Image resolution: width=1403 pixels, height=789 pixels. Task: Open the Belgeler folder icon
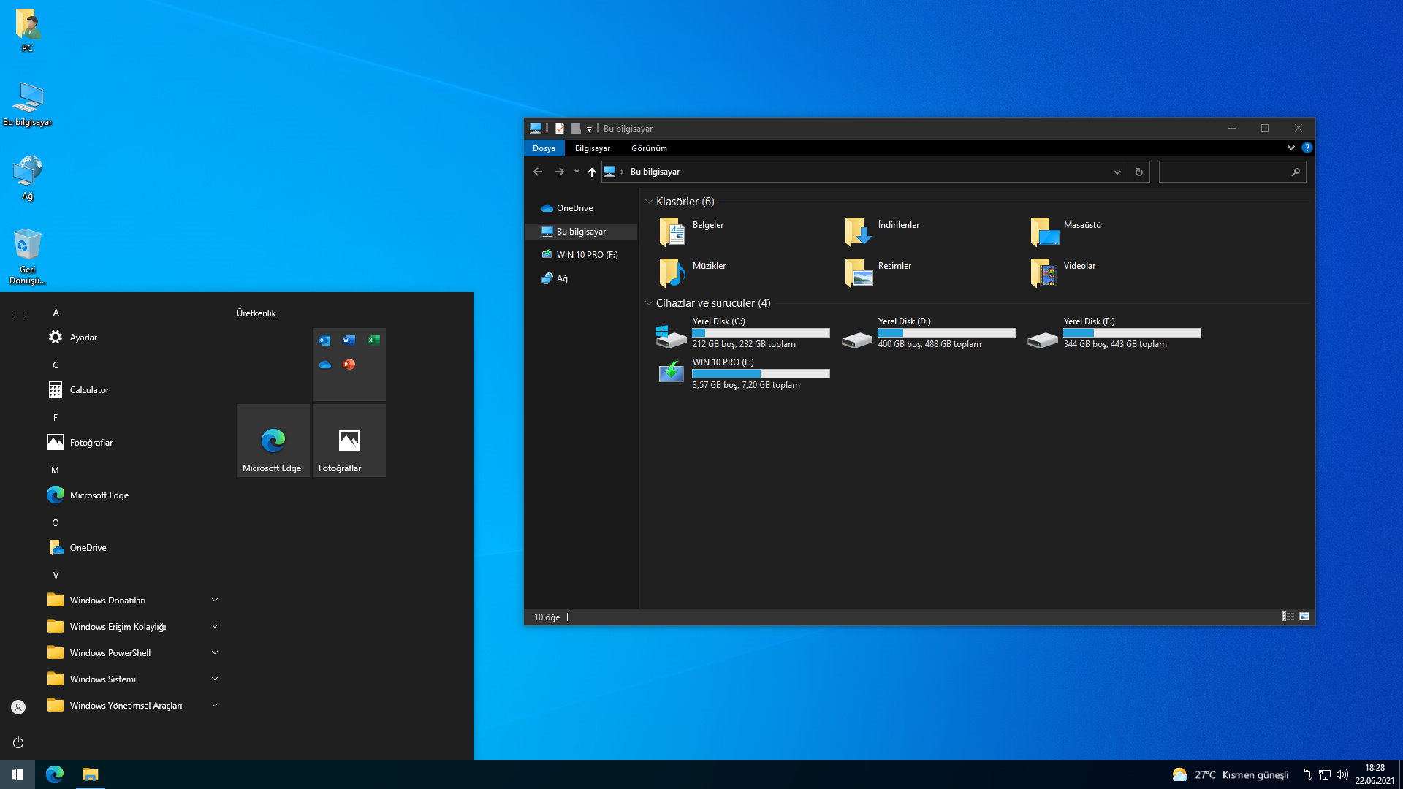pos(672,232)
